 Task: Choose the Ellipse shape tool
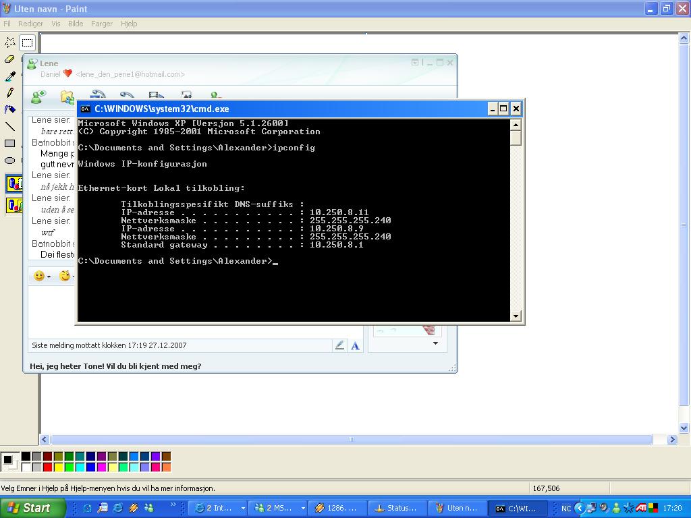(9, 161)
